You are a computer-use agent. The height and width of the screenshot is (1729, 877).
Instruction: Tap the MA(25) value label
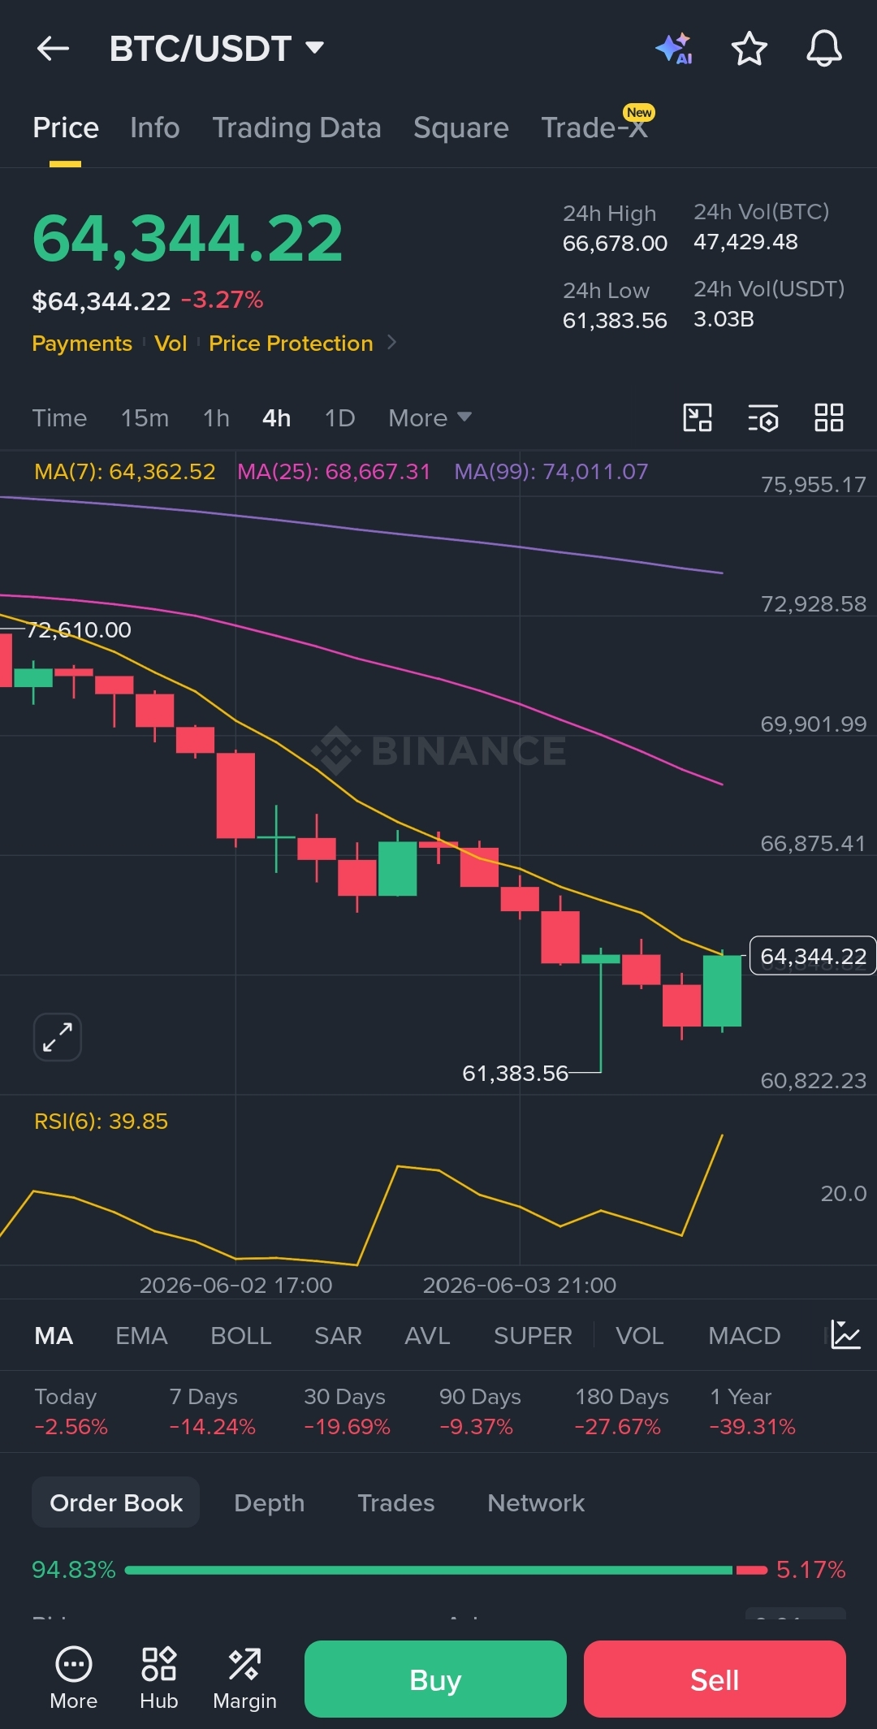(x=334, y=471)
